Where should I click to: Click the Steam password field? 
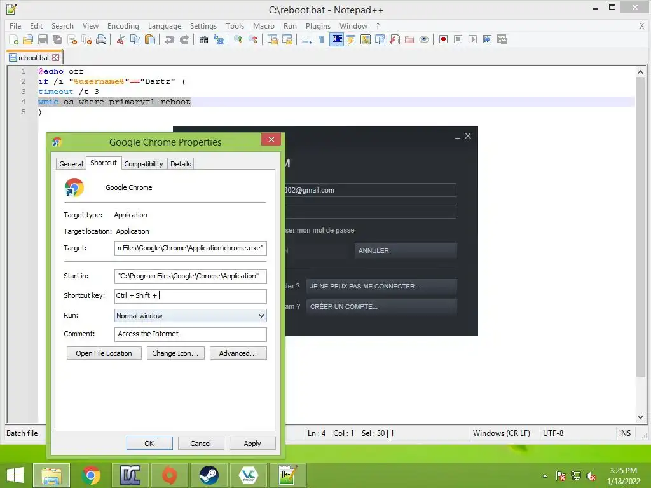371,212
